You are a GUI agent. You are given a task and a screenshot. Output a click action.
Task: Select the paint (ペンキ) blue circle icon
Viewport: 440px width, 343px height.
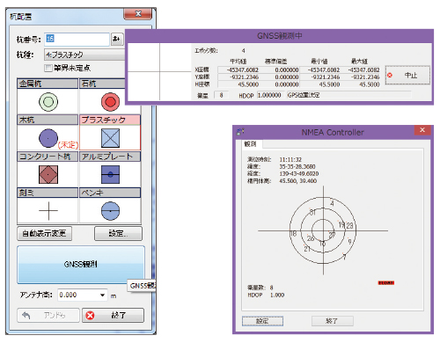click(x=110, y=211)
